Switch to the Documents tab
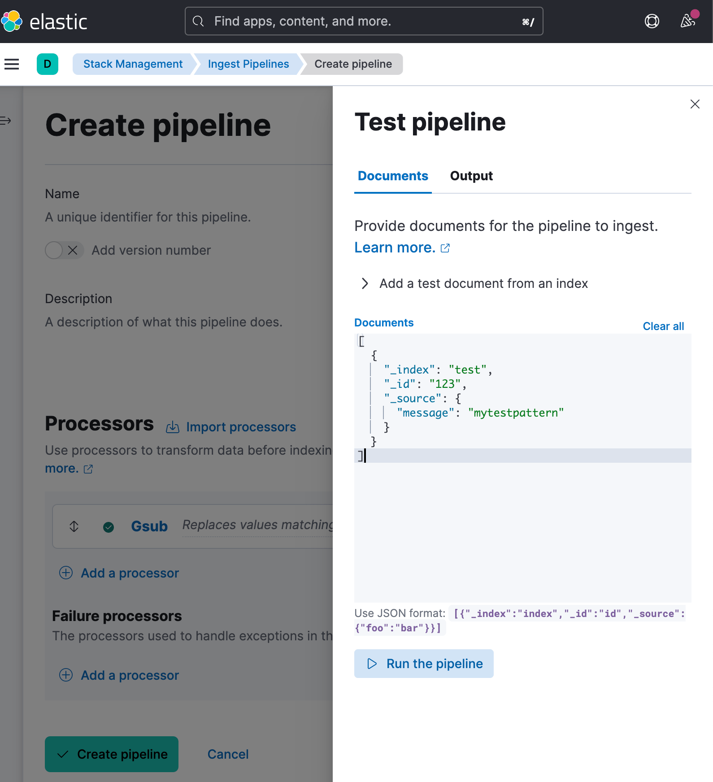Screen dimensions: 713x782 pos(393,176)
